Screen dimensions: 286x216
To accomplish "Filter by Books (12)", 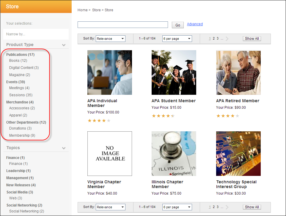I will pyautogui.click(x=18, y=61).
